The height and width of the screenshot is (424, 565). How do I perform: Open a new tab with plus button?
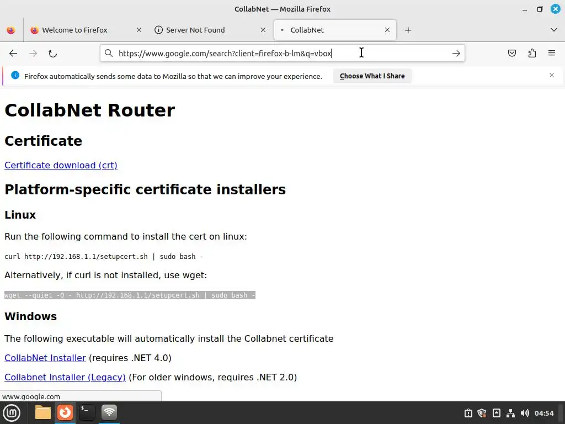pos(408,30)
